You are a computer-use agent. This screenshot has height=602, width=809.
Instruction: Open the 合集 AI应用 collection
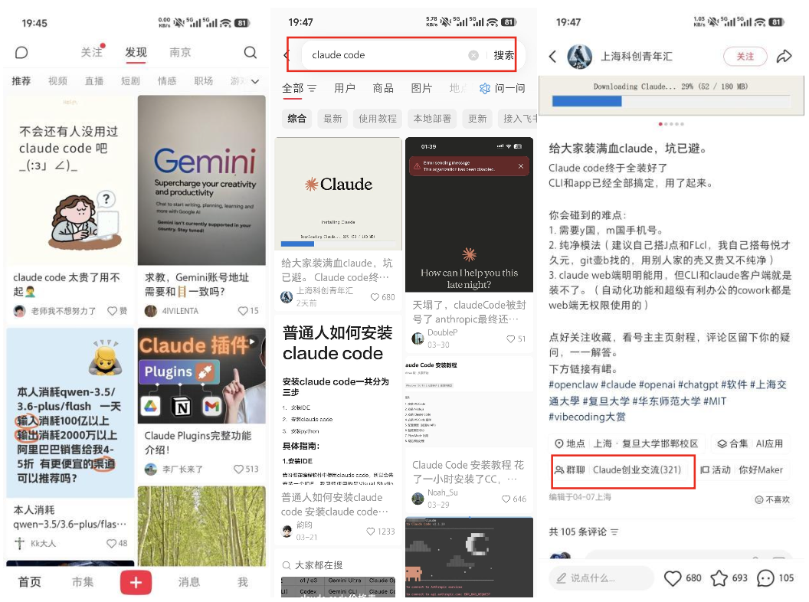[x=752, y=443]
